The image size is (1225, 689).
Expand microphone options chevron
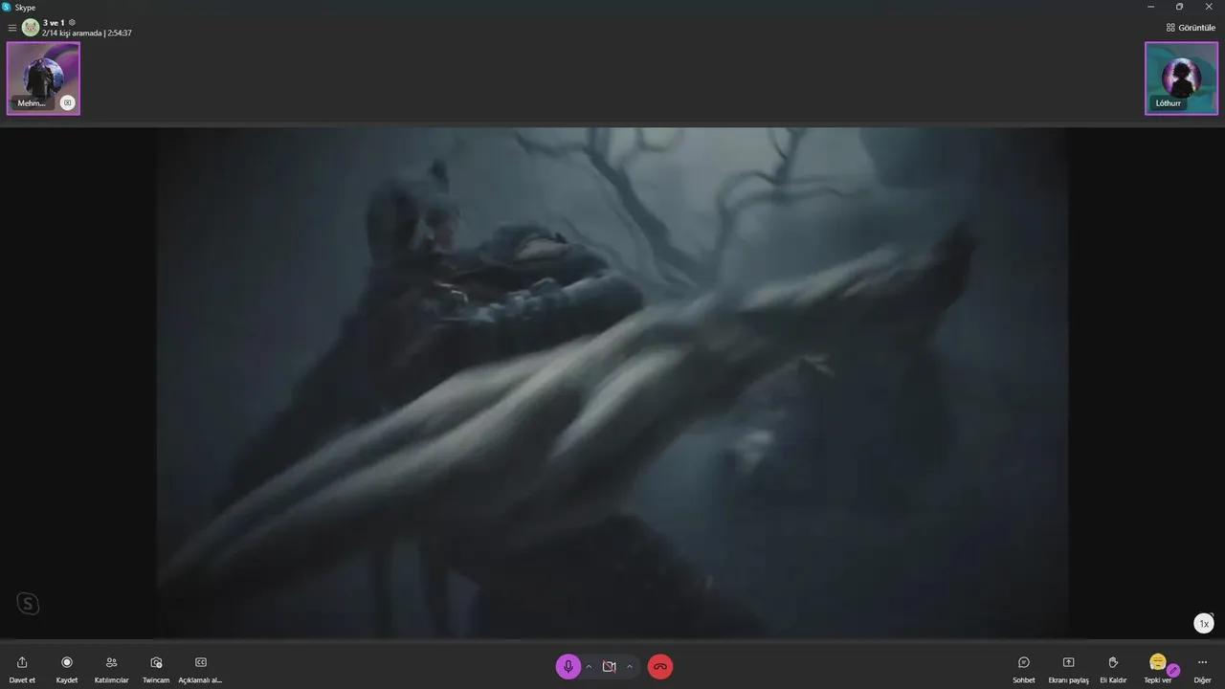[589, 667]
